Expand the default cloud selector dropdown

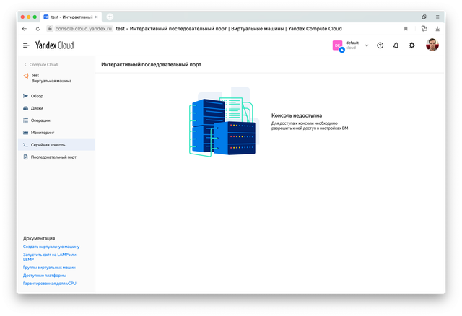coord(366,45)
